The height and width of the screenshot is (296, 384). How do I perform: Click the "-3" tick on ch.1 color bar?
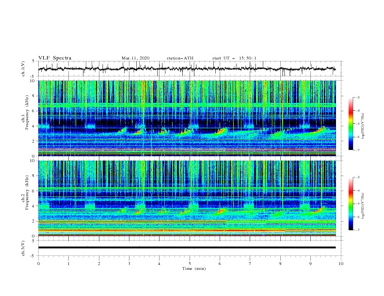pos(358,97)
